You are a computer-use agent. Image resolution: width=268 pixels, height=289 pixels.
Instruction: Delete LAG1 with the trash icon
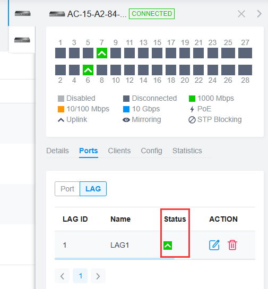(x=232, y=245)
